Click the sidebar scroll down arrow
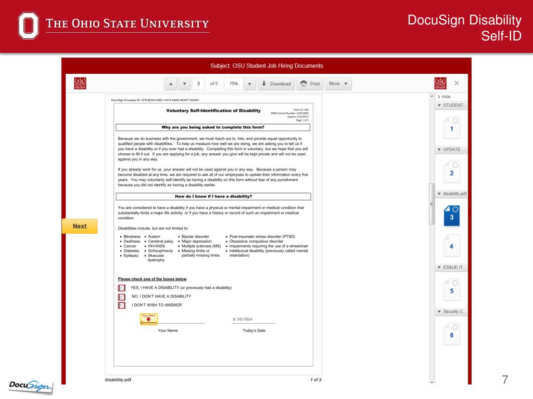 (432, 382)
